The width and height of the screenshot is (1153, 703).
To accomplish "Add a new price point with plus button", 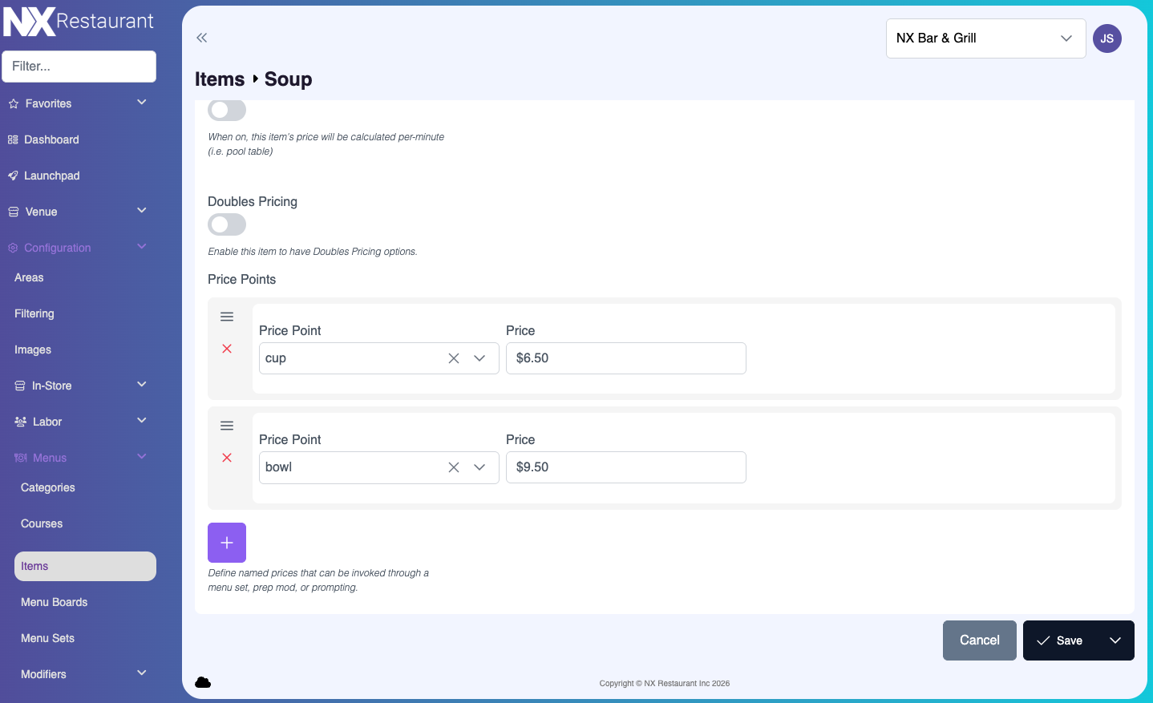I will click(x=227, y=543).
